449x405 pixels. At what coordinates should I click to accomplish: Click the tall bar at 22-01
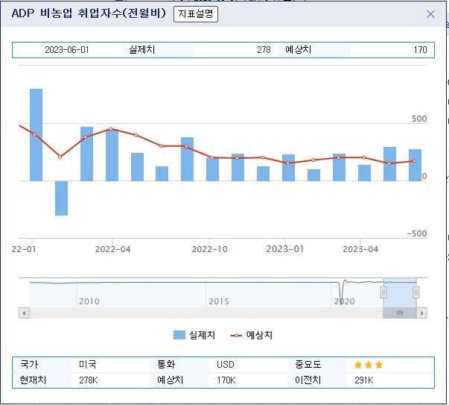click(36, 135)
